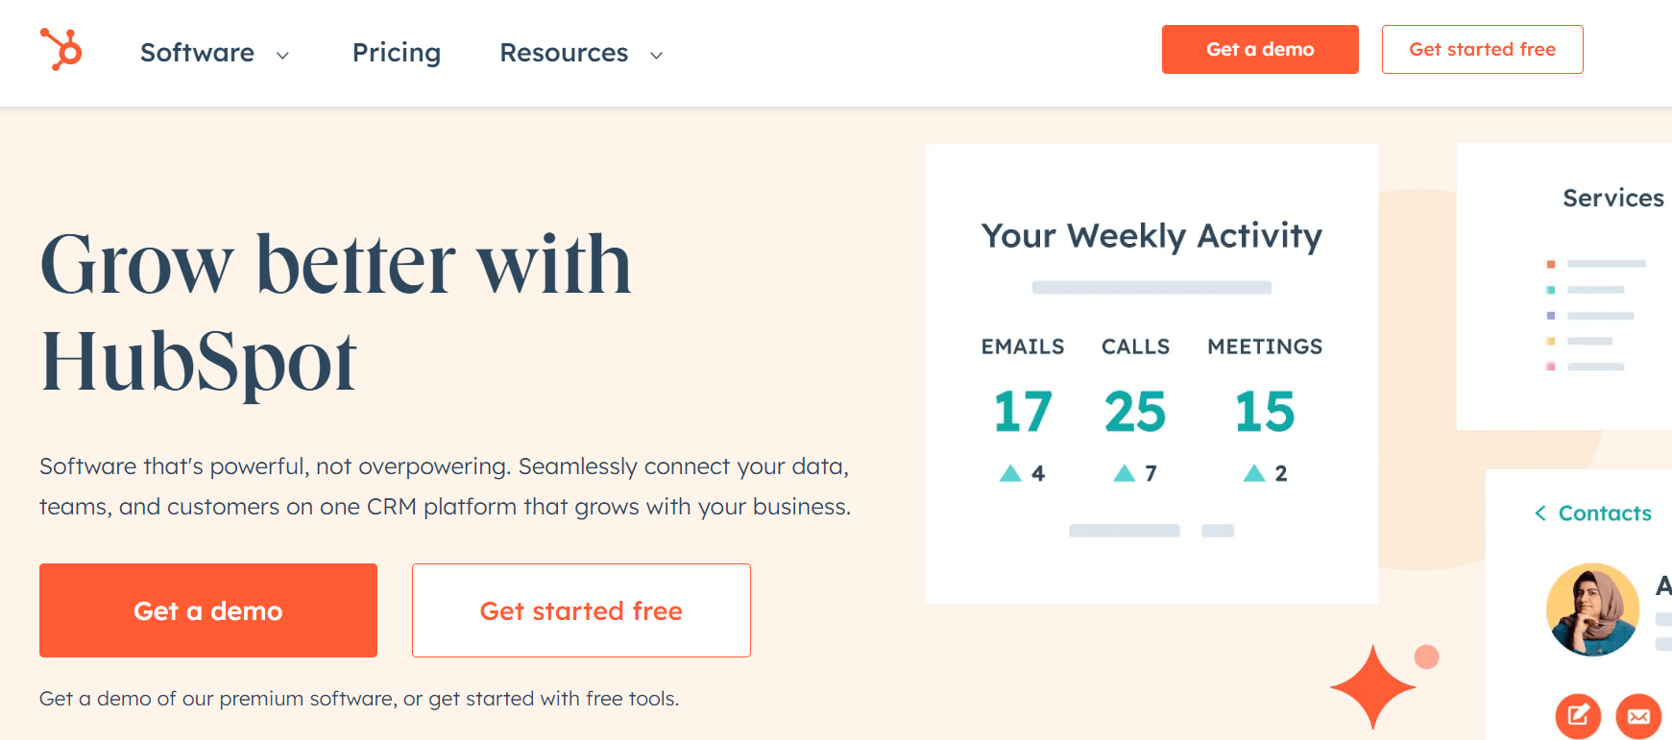
Task: Click the orange four-point star graphic
Action: point(1372,686)
